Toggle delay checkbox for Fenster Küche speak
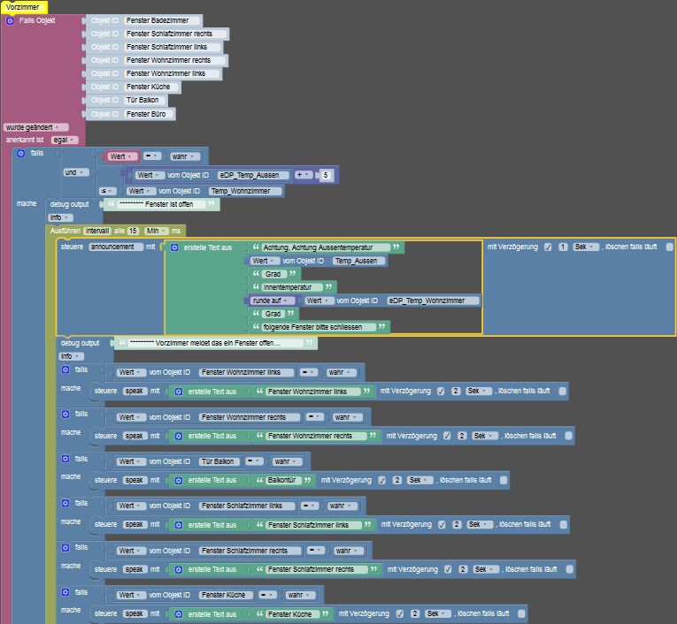Viewport: 677px width, 624px height. click(400, 613)
